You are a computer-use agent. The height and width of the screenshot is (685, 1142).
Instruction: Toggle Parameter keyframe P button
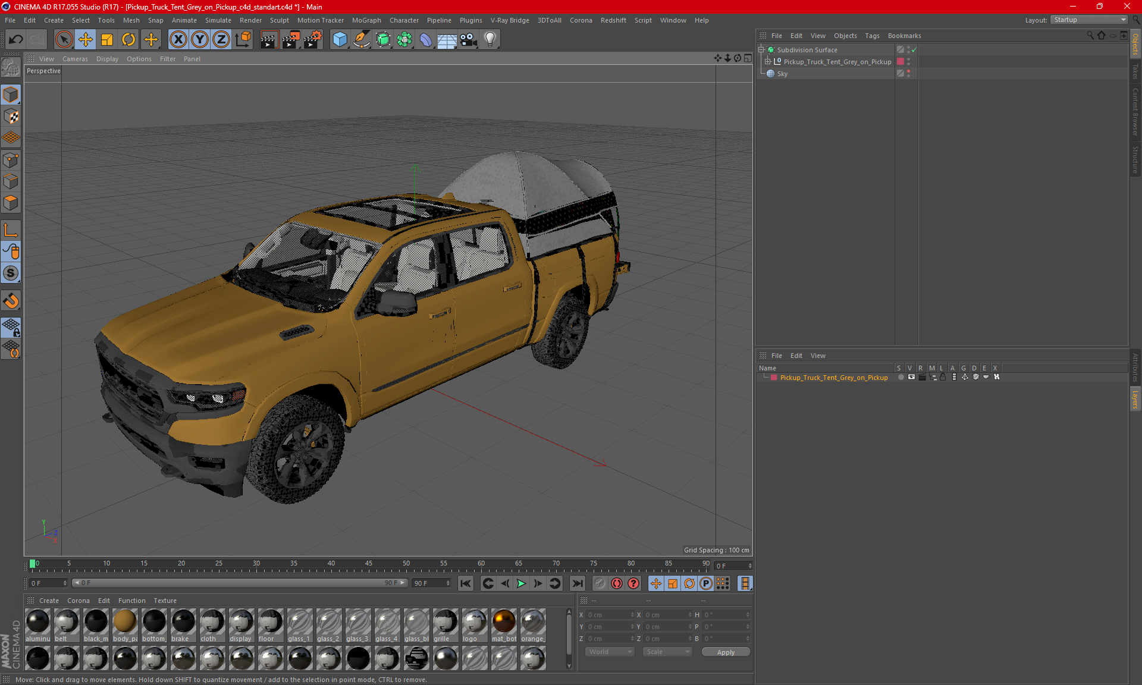(x=706, y=583)
